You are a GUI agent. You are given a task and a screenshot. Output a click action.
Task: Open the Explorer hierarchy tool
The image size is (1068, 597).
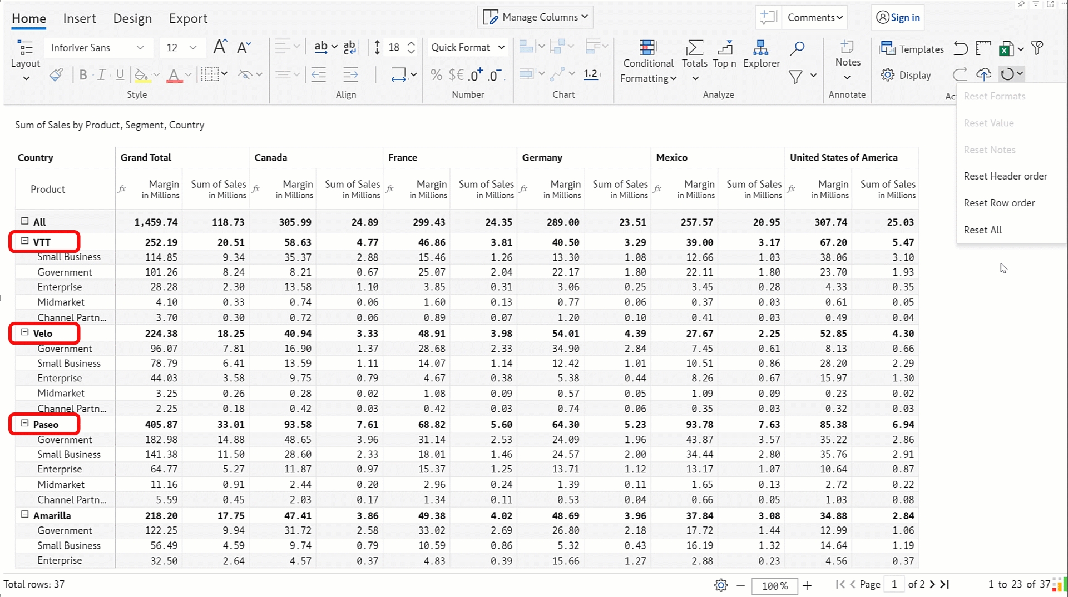coord(760,48)
